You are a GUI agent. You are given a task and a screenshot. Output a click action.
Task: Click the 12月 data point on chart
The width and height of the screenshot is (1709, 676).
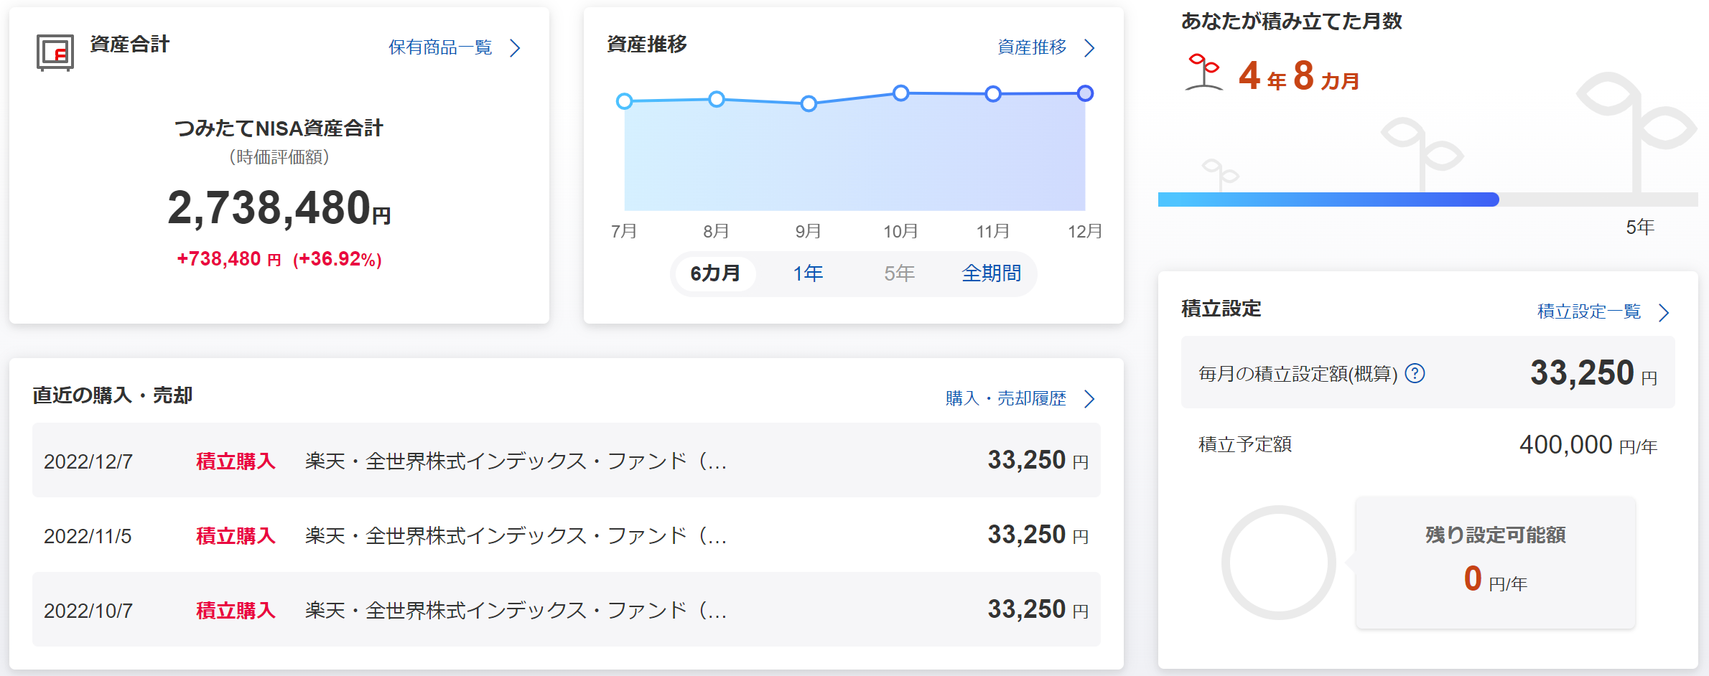click(1085, 93)
